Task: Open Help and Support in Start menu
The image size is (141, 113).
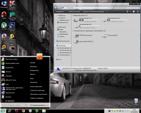Action: point(37,98)
